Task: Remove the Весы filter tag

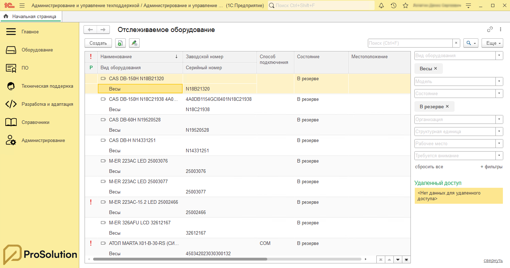Action: pos(436,69)
